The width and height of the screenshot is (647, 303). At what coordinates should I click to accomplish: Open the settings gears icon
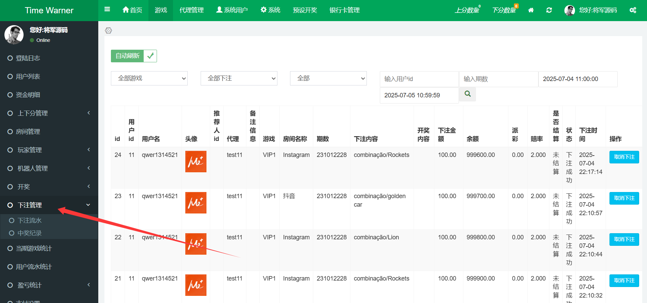(x=633, y=10)
